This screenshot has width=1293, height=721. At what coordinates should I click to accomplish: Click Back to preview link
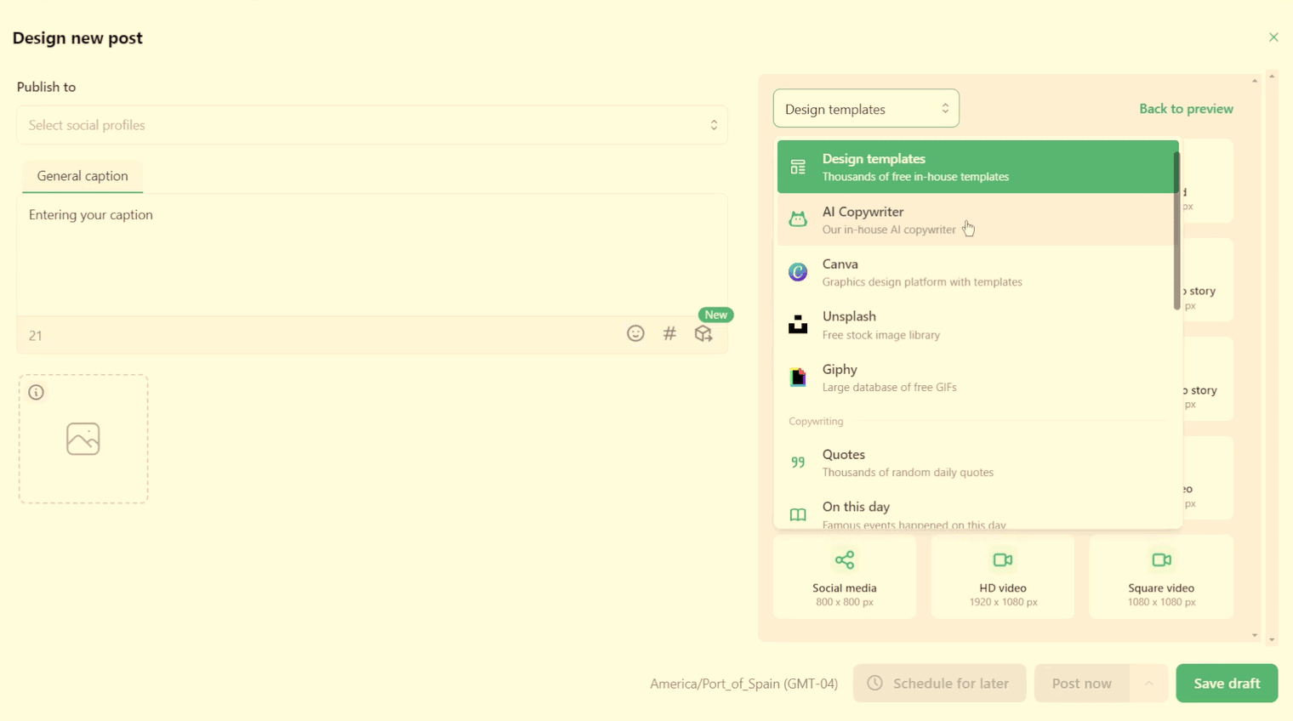click(1185, 109)
